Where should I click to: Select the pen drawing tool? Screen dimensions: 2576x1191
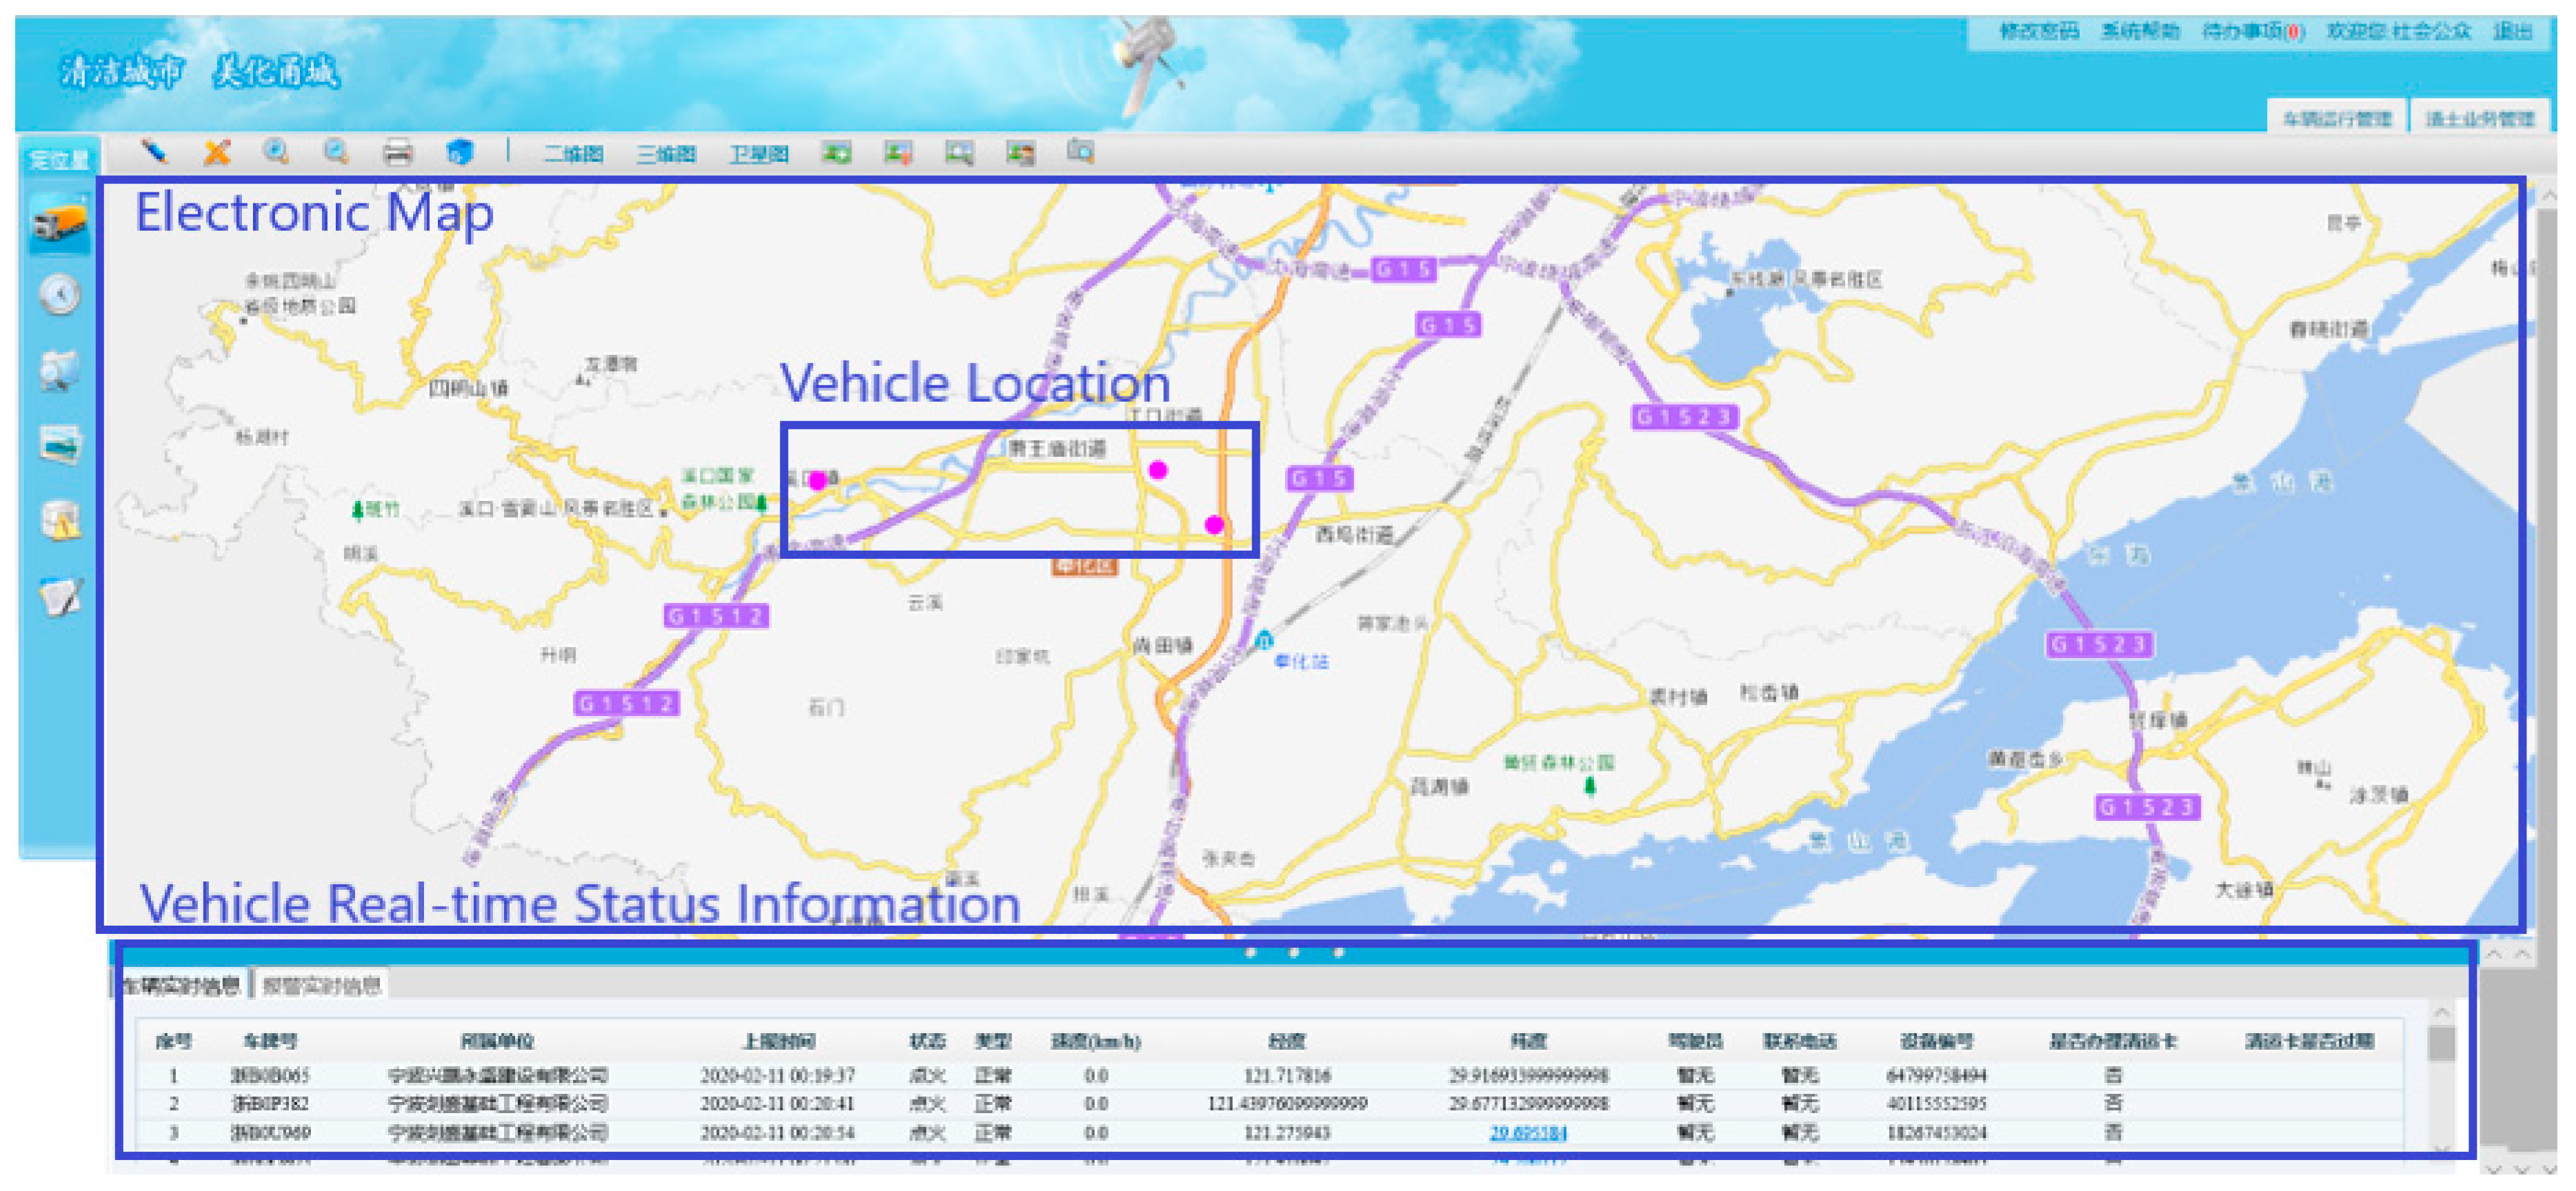(x=154, y=152)
